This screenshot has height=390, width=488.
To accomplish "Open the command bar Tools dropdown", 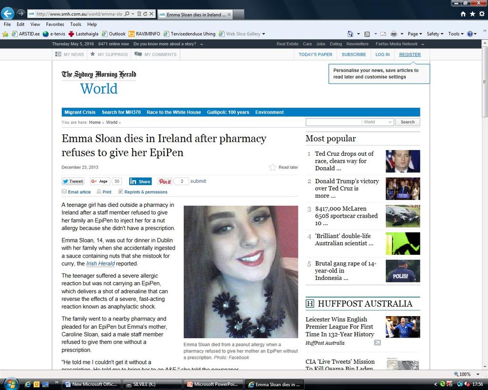I will pos(456,34).
